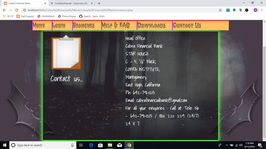Open the Chrome profile avatar

click(x=255, y=10)
